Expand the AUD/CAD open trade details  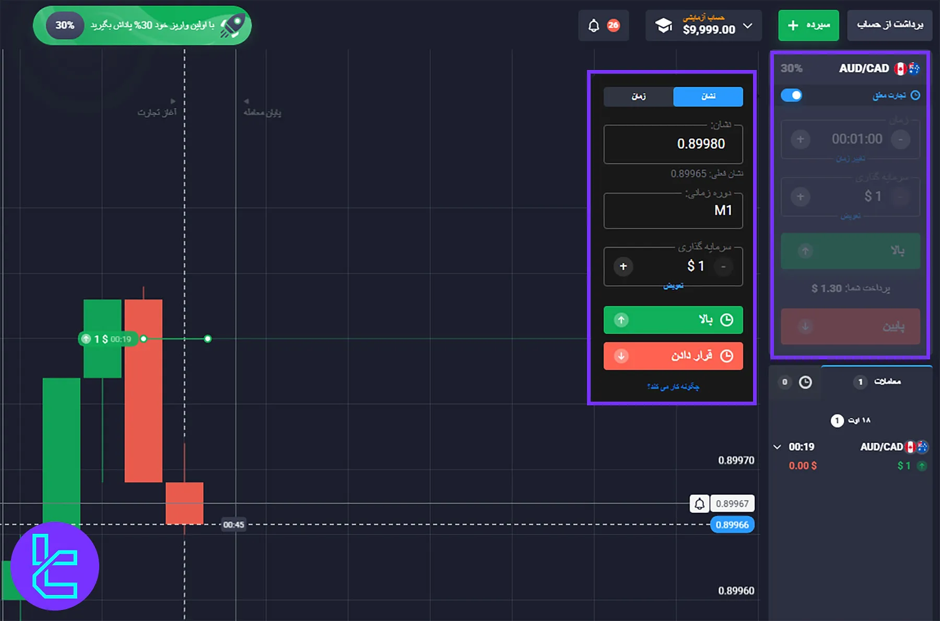pyautogui.click(x=777, y=447)
